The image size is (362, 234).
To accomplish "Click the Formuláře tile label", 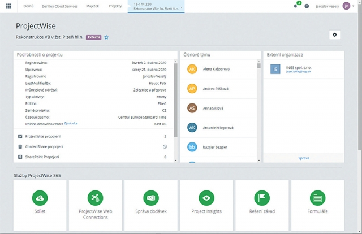I will [317, 211].
